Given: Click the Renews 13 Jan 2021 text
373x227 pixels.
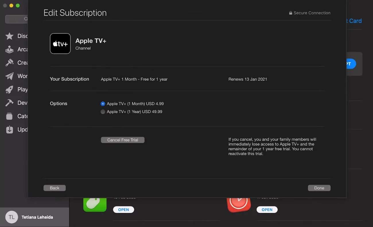Looking at the screenshot, I should coord(248,79).
